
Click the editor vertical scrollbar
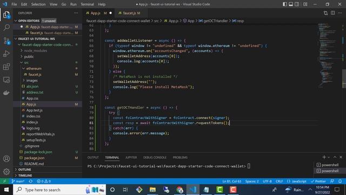(344, 79)
